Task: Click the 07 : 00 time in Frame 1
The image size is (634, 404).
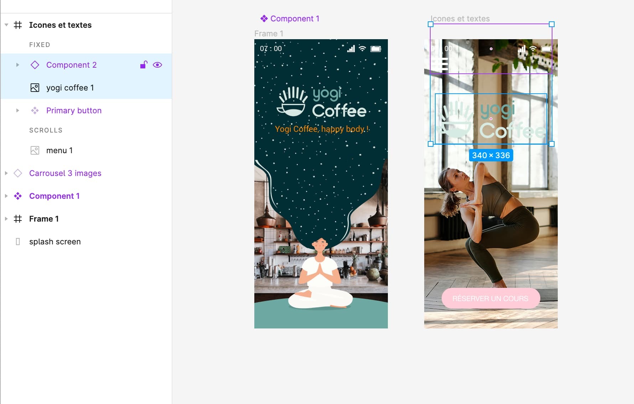Action: point(271,48)
